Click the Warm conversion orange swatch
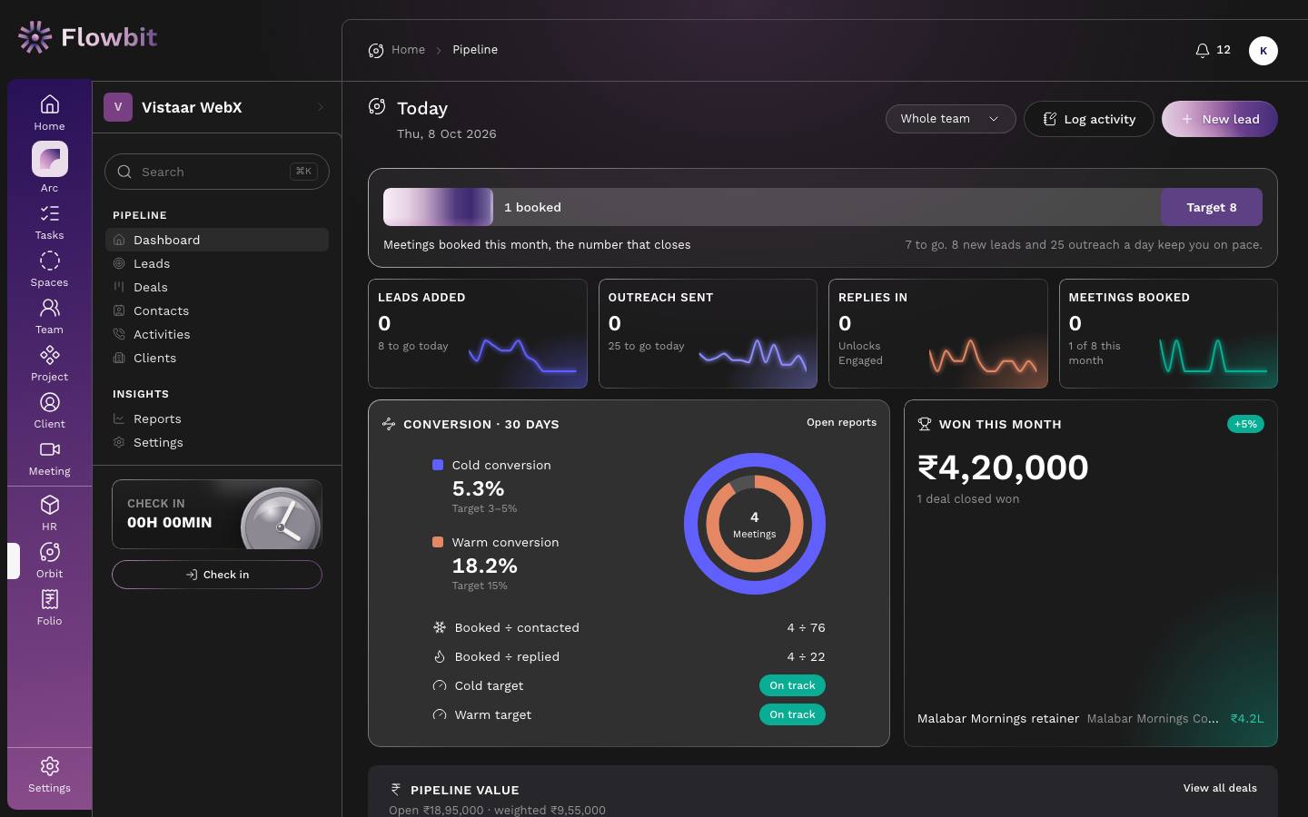 438,542
